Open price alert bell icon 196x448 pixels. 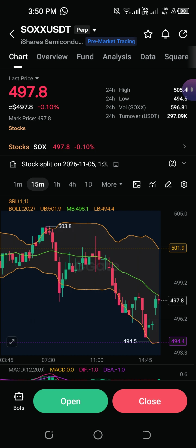pyautogui.click(x=166, y=34)
